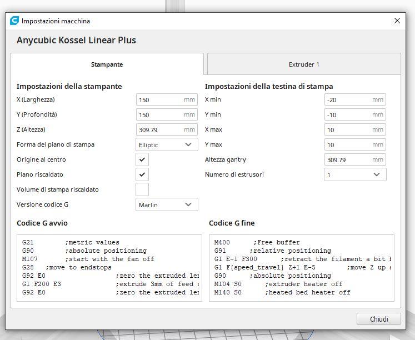
Task: Click the 'M107 ;start with the fan off' line
Action: click(88, 259)
